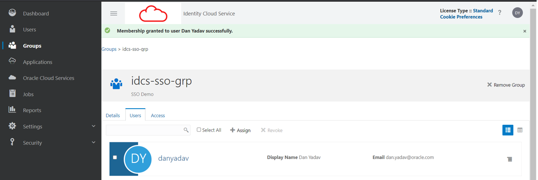The image size is (538, 180).
Task: Click the dan.yadav@oracle.com email text
Action: point(410,158)
